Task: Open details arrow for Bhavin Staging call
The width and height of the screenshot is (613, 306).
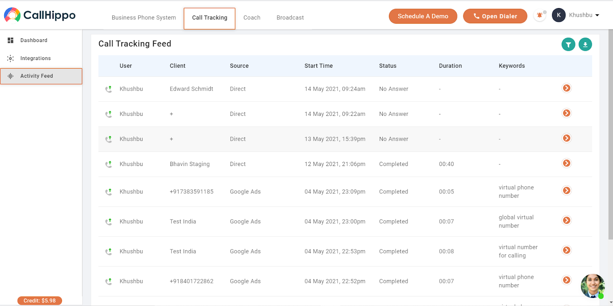Action: [566, 163]
